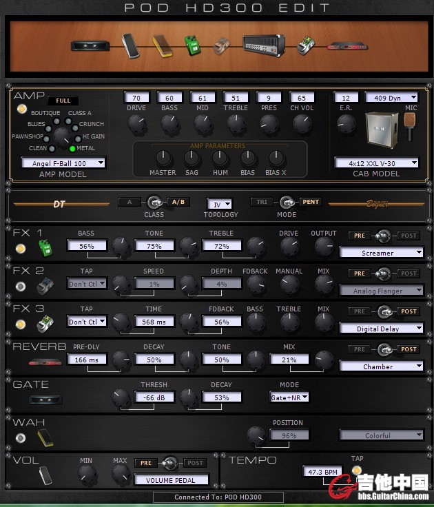Click the DRIVE value field showing 70

[136, 98]
